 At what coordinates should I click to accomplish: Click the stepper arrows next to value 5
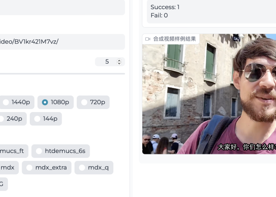click(x=119, y=62)
